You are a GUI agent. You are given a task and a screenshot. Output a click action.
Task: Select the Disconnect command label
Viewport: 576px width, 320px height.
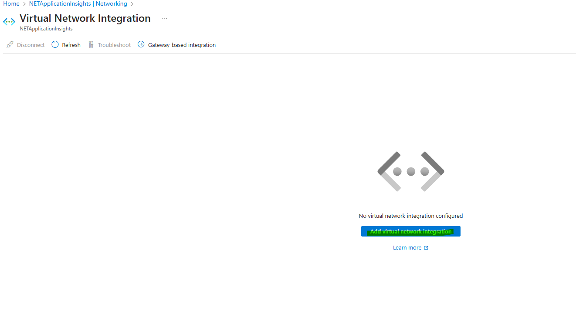[x=30, y=45]
